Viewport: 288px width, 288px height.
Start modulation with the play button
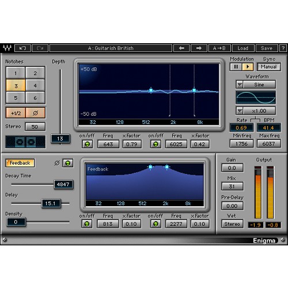click(x=248, y=67)
